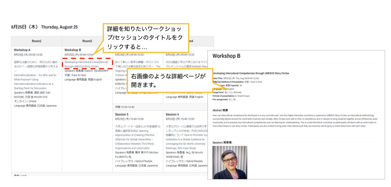Click the abstract paragraph about Story Circles
The image size is (391, 187).
295,121
